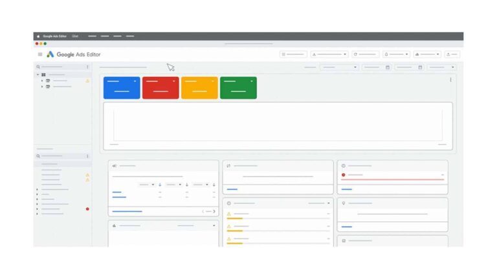Click the calendar icon in the first date field
497x279 pixels.
(387, 67)
